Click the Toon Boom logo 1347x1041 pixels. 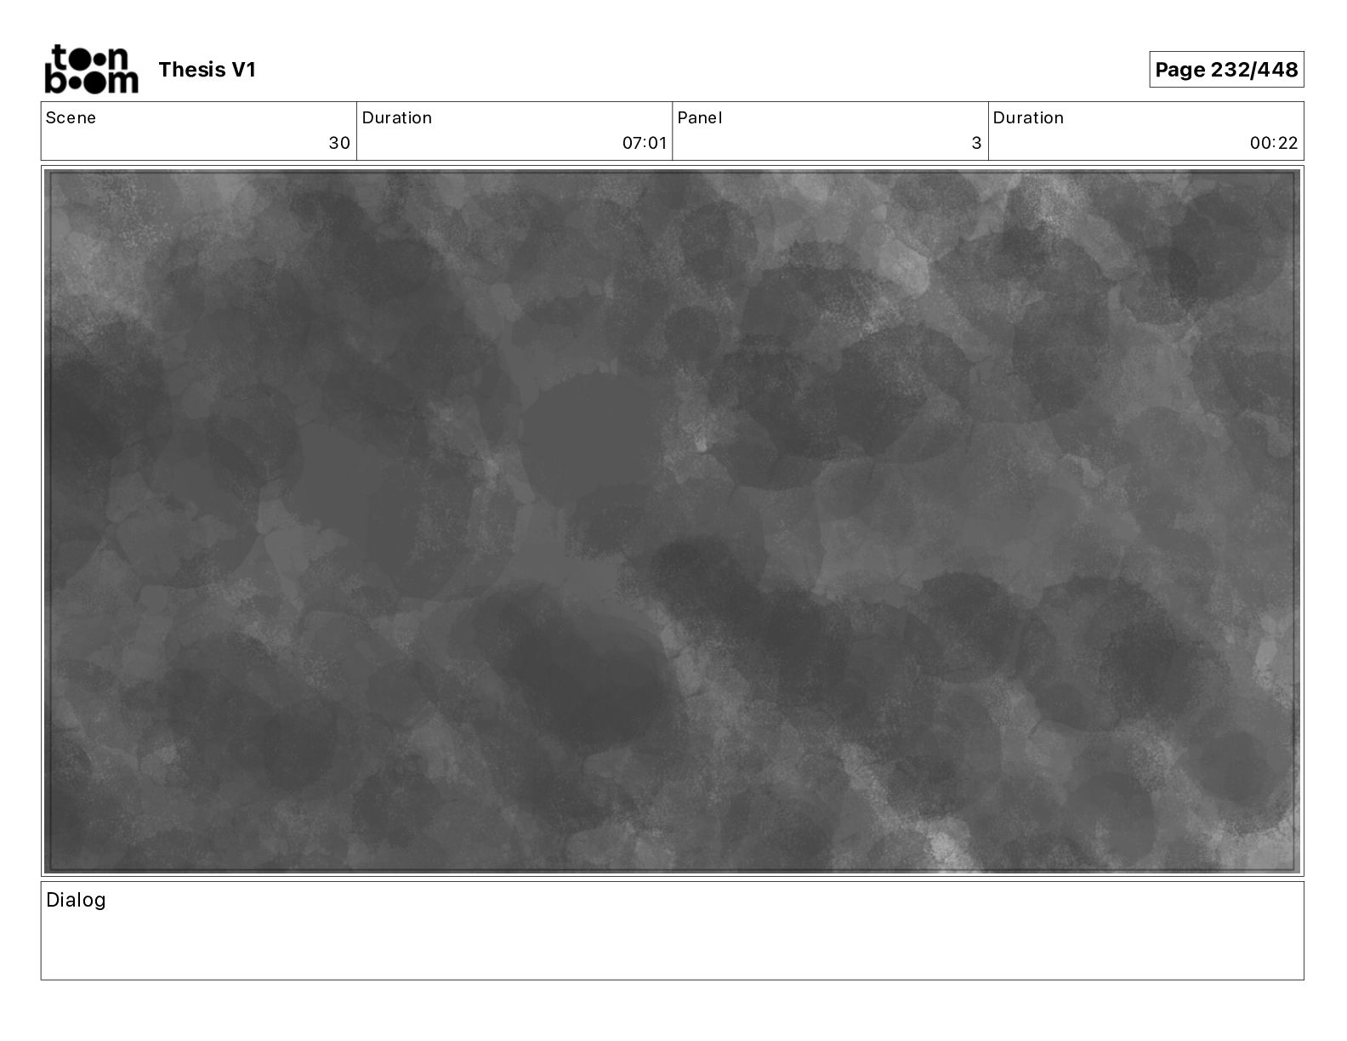pos(91,69)
